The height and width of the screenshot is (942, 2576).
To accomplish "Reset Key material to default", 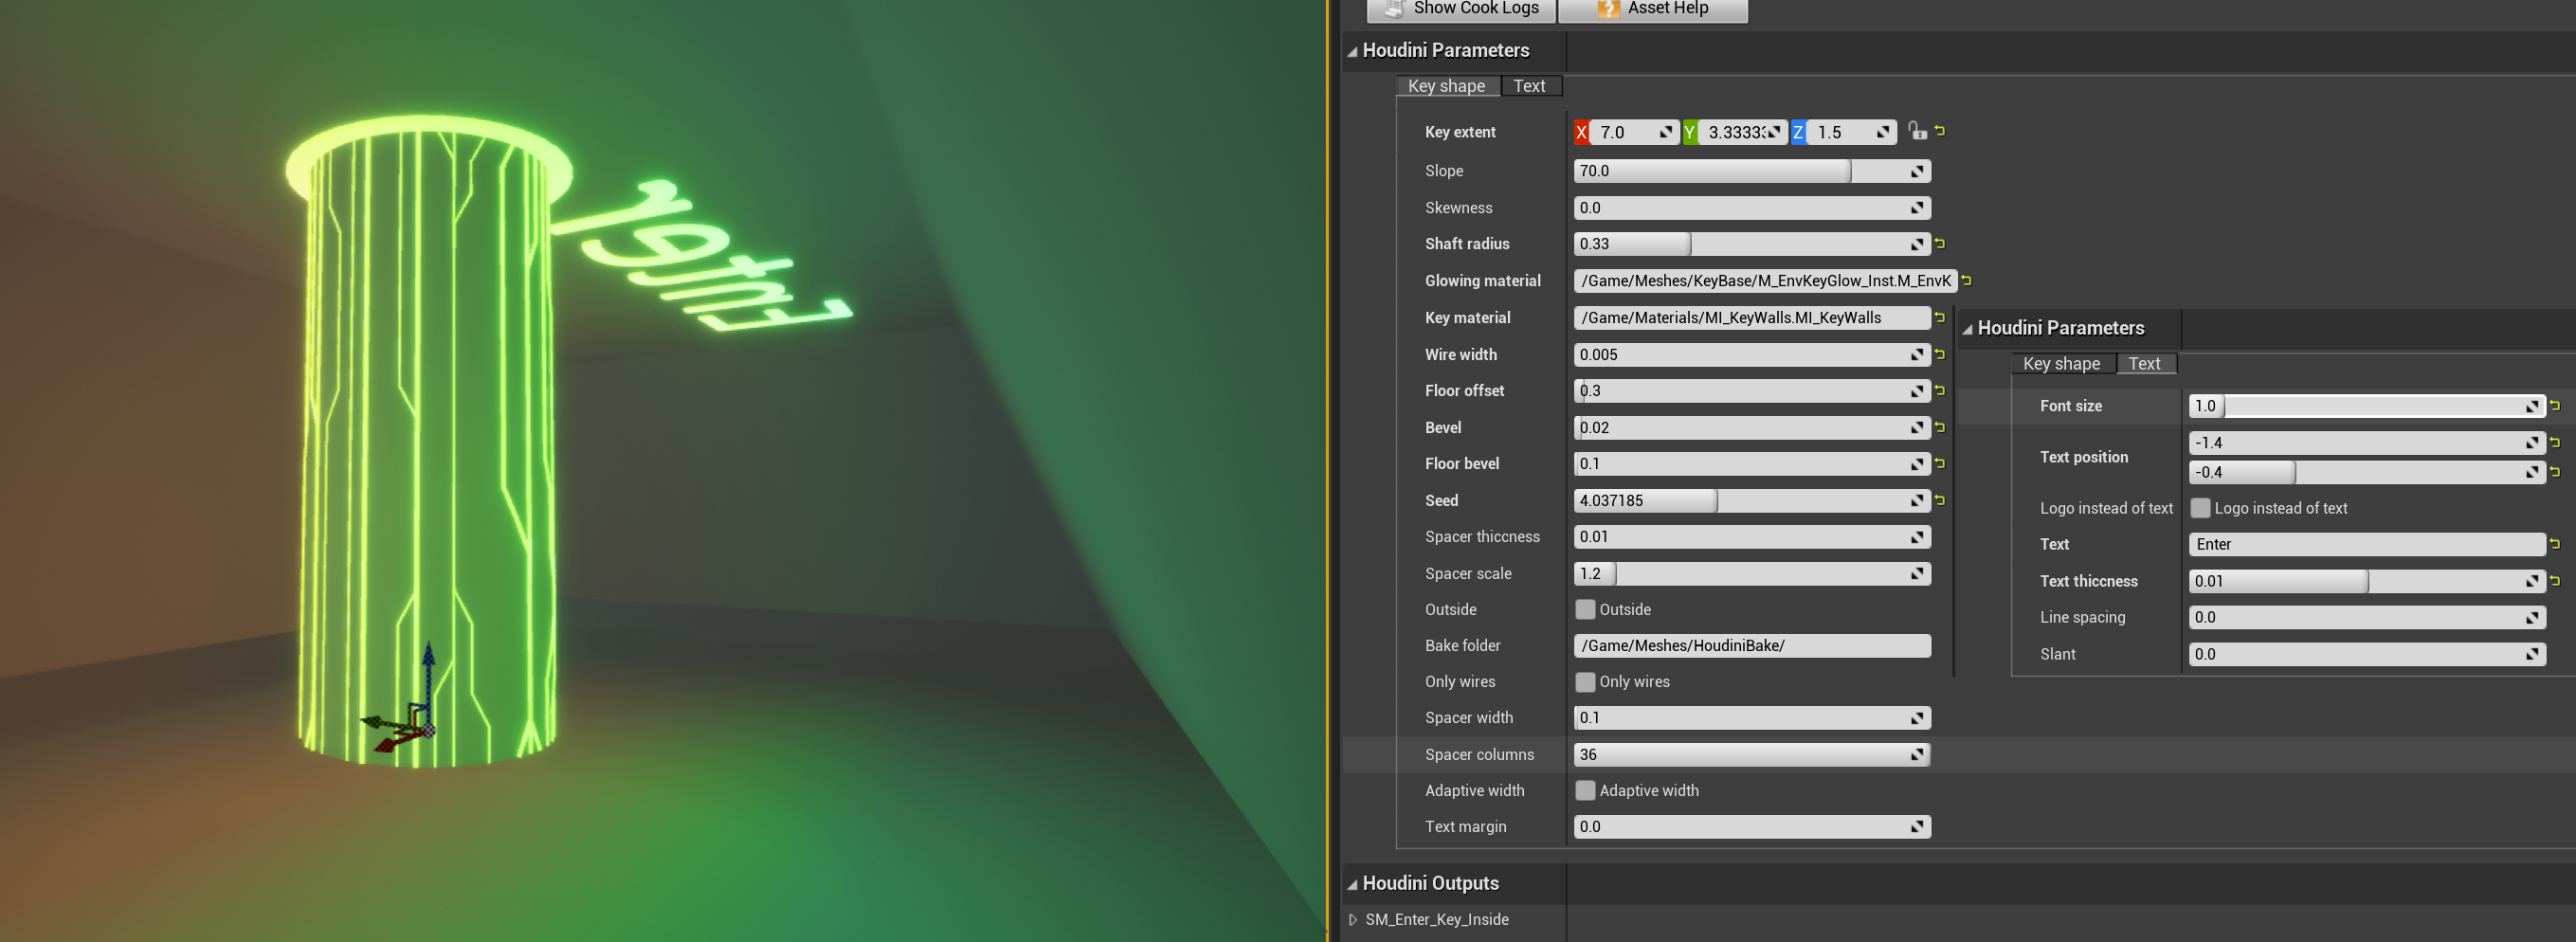I will pos(1940,317).
